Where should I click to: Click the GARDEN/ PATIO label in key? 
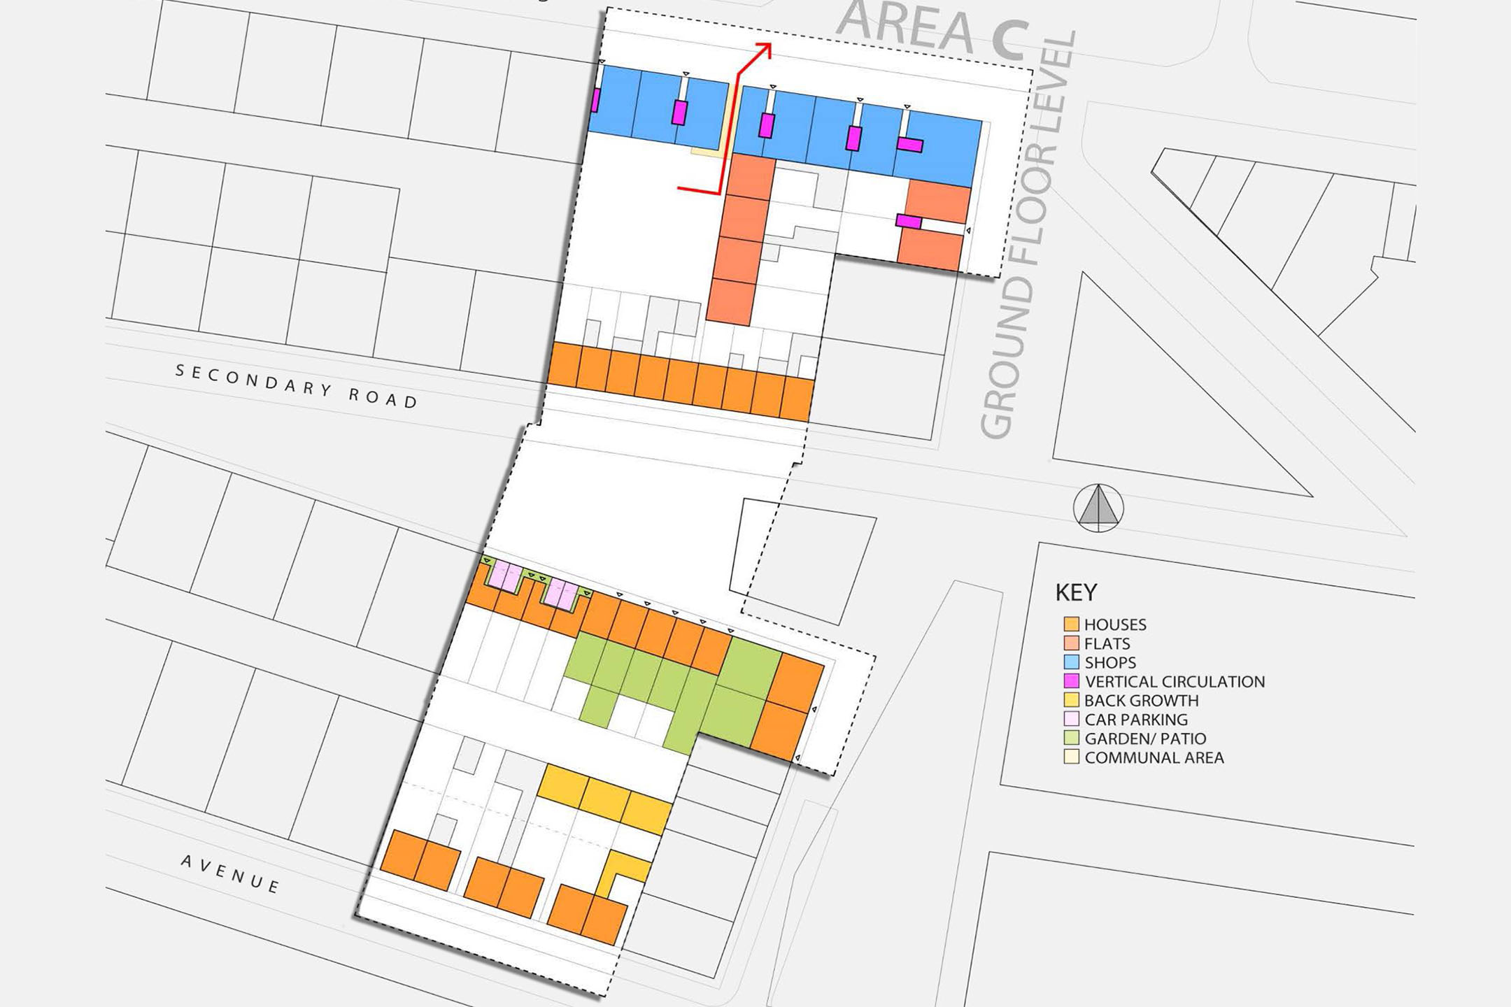coord(1145,738)
